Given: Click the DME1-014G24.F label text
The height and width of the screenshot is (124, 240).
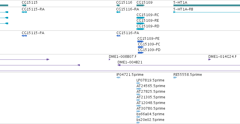Looking at the screenshot, I should click(223, 57).
